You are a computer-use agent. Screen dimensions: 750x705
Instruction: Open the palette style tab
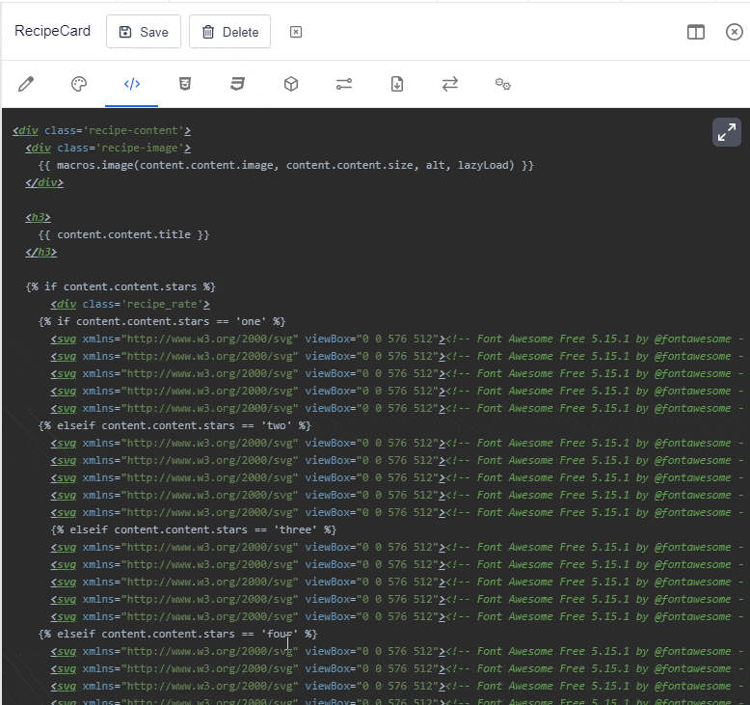coord(79,84)
